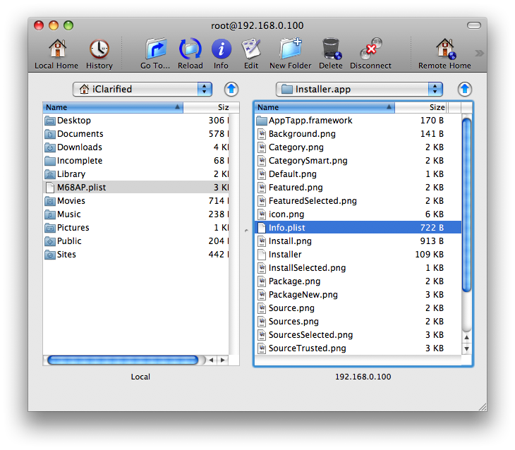Expand the toolbar overflow chevron
Screen dimensions: 515x450
[480, 53]
